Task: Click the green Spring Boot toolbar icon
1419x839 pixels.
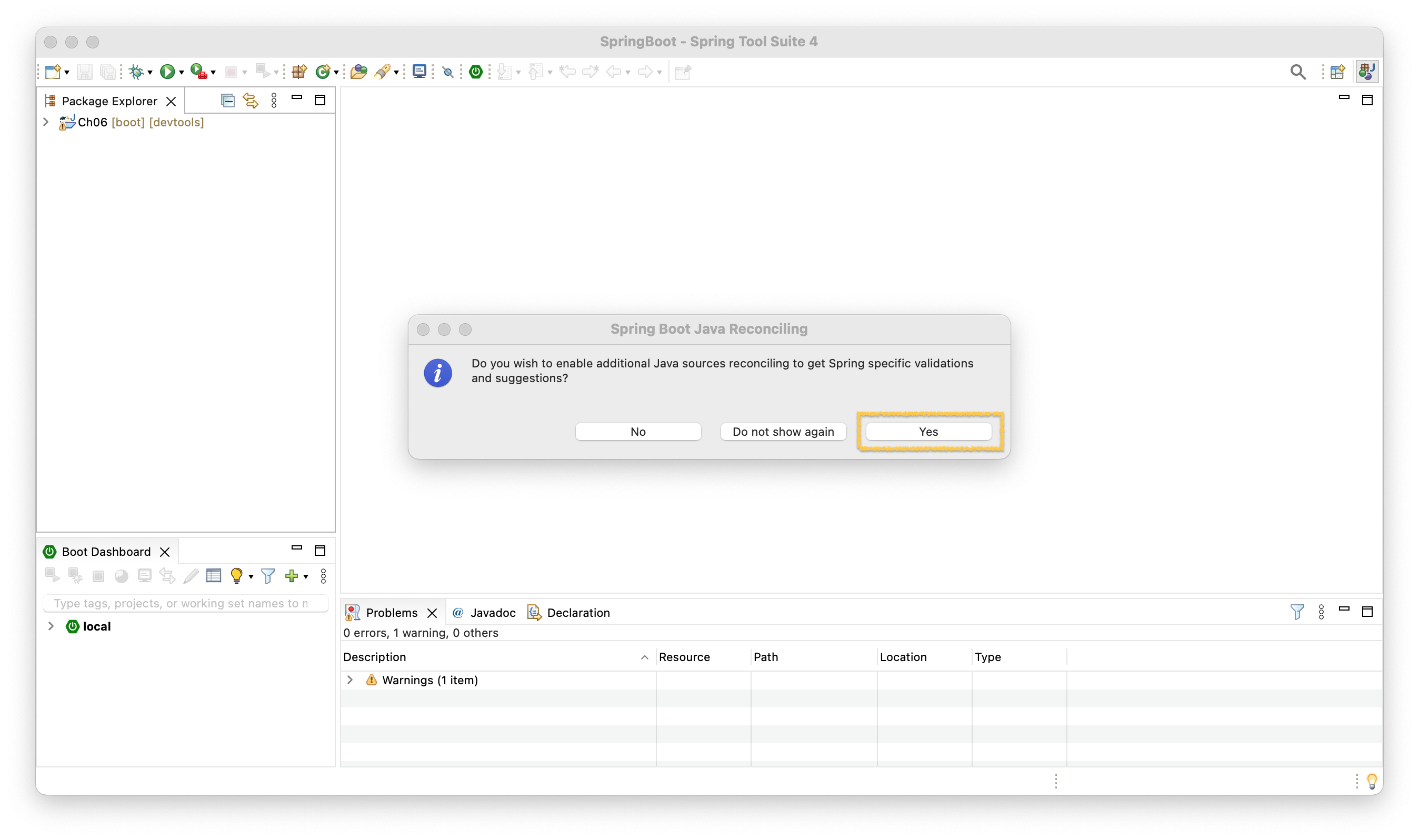Action: pos(476,72)
